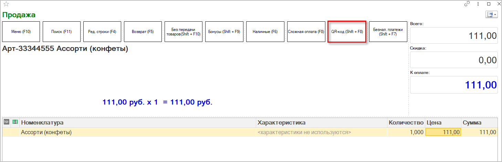The width and height of the screenshot is (502, 162).
Task: Click the Цена column header
Action: [443, 122]
